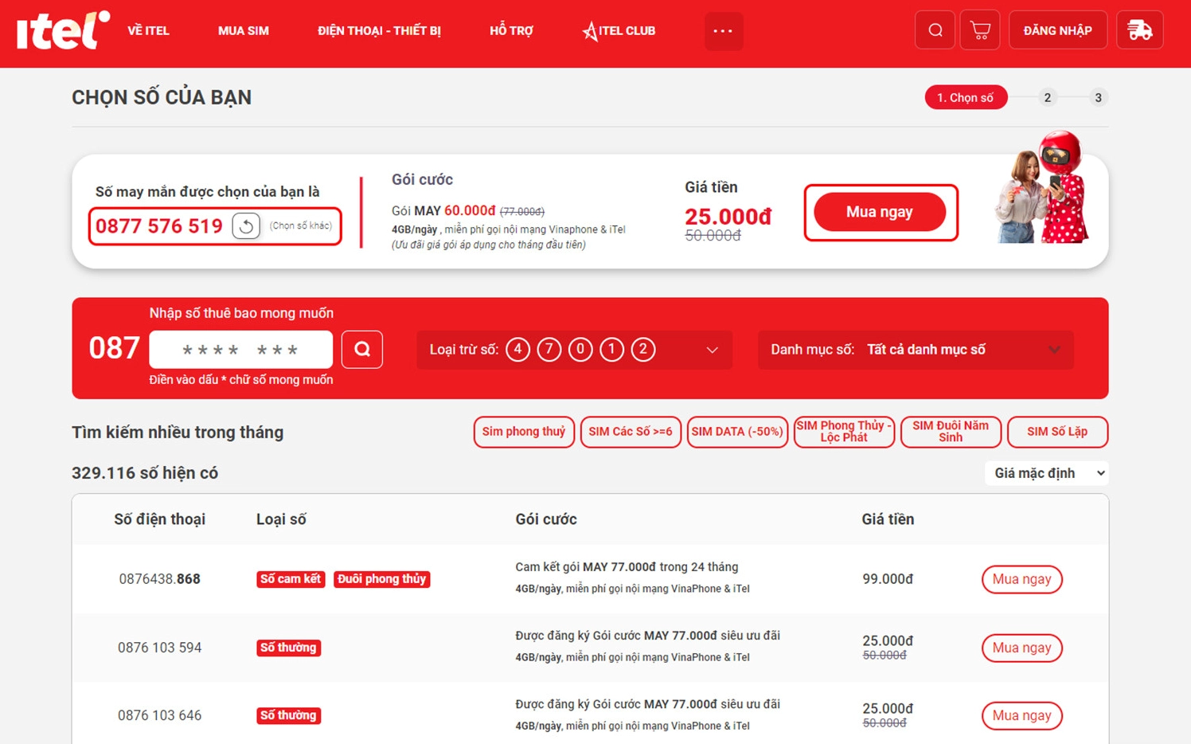Open the three-dots more menu

pyautogui.click(x=724, y=31)
